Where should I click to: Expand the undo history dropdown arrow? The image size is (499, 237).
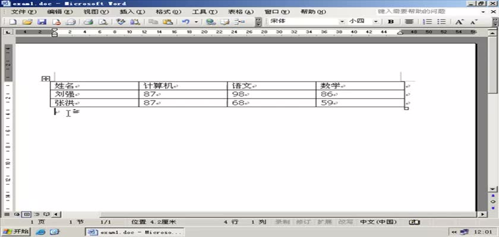pyautogui.click(x=195, y=22)
